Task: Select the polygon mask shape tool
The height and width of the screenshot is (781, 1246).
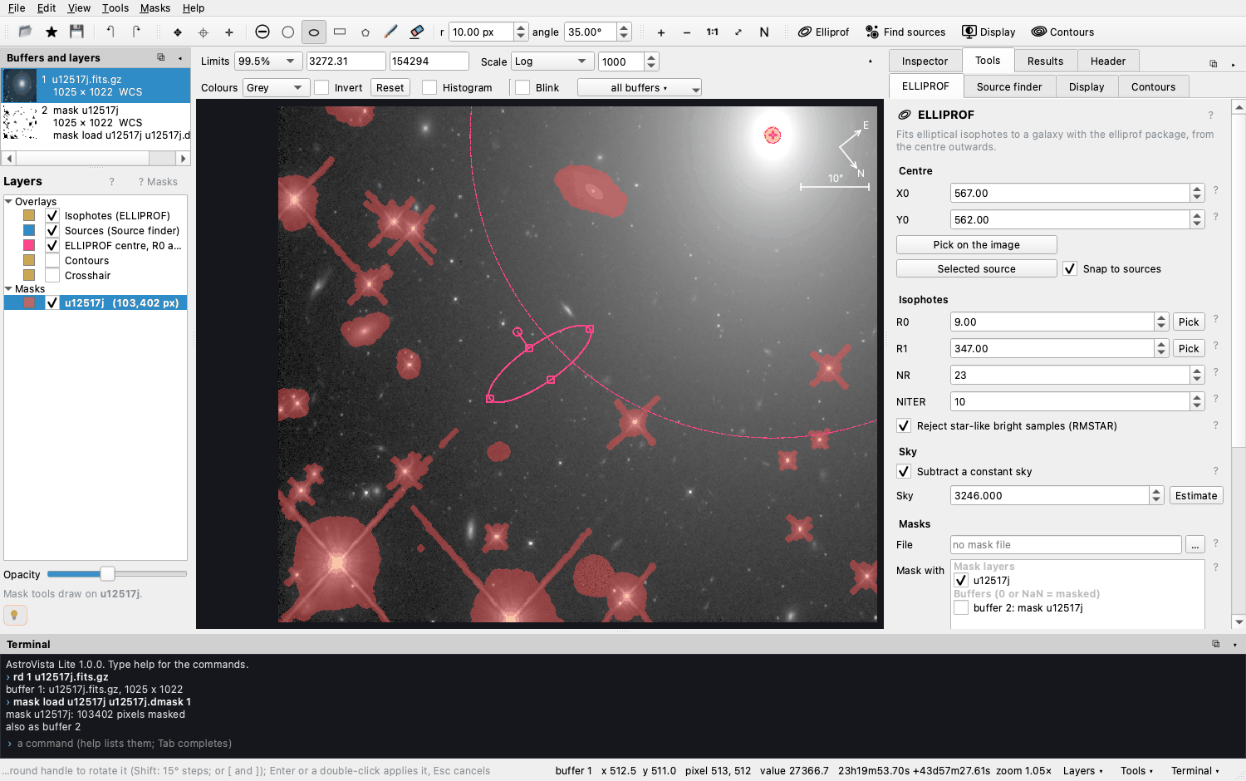Action: click(365, 32)
